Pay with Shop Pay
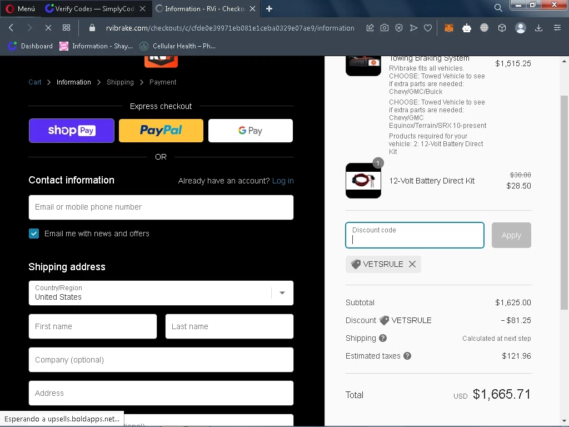 coord(72,131)
